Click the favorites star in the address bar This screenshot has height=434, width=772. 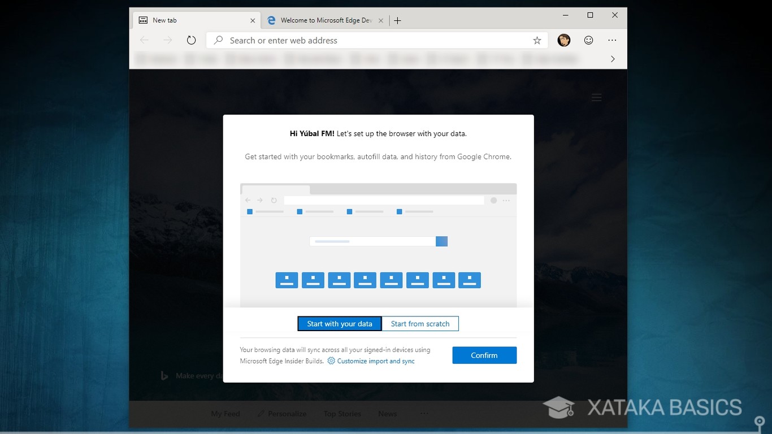(x=537, y=40)
